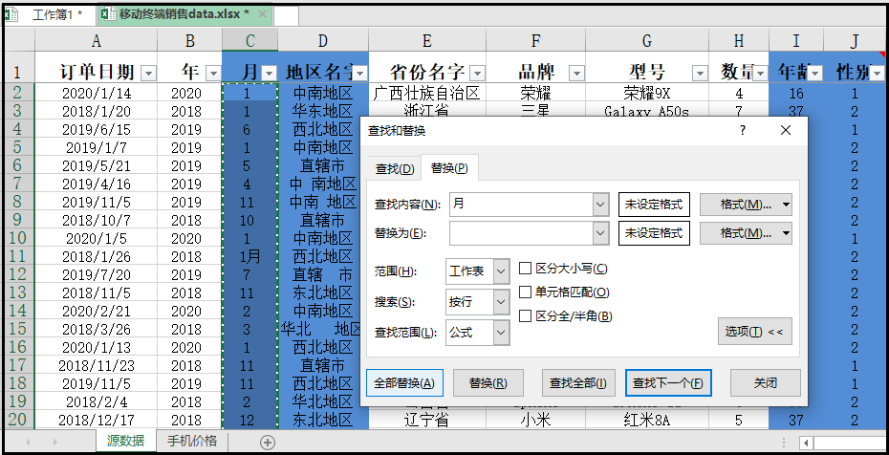Click 未设定格式 preview for 替换为
This screenshot has height=455, width=889.
pos(654,233)
